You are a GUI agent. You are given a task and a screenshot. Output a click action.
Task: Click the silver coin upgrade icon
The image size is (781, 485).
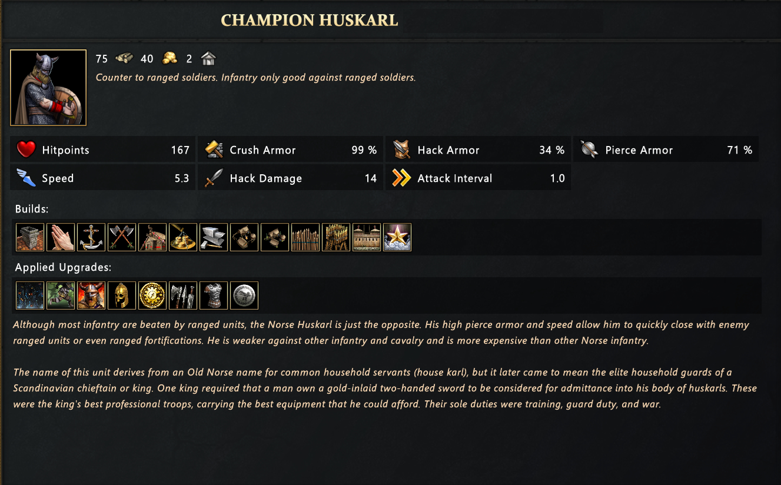(x=244, y=295)
